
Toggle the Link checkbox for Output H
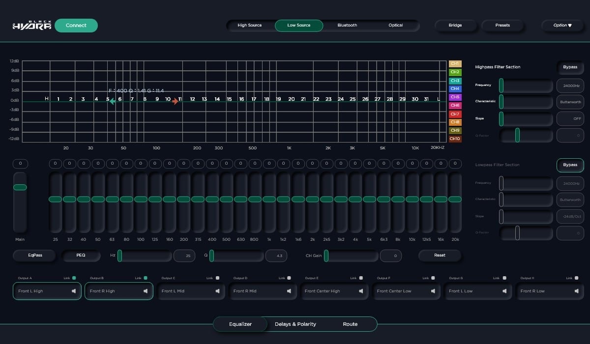pyautogui.click(x=576, y=278)
